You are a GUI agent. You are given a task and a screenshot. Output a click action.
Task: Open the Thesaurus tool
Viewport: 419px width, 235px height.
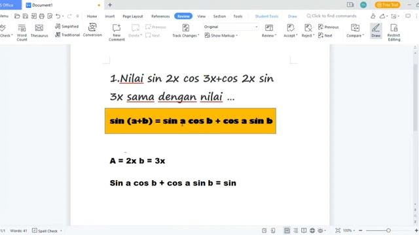[x=39, y=31]
